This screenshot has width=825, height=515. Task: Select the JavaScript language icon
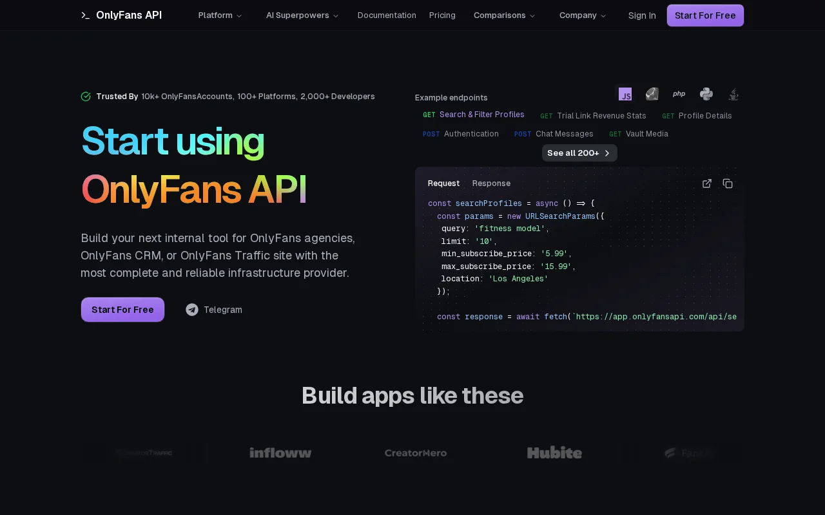pos(625,94)
